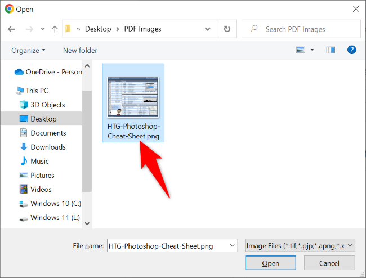The image size is (366, 278).
Task: Open recent locations dropdown arrow
Action: coord(43,29)
